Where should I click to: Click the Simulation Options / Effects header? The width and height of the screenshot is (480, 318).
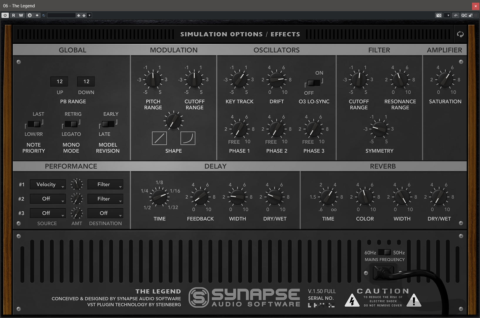pos(240,34)
